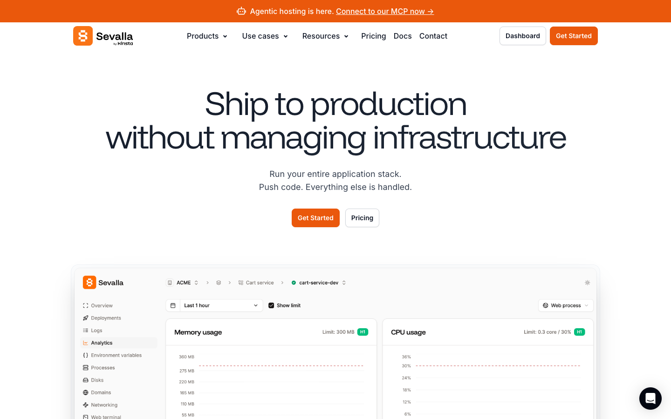Screen dimensions: 671x419
Task: Click the H1 badge on Memory usage card
Action: tap(363, 332)
